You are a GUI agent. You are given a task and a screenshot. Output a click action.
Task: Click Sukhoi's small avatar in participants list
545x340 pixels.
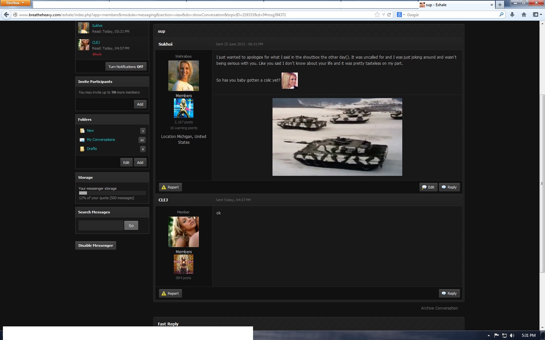pos(84,28)
